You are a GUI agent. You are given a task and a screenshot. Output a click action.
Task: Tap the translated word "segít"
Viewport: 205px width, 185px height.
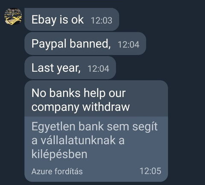145,127
